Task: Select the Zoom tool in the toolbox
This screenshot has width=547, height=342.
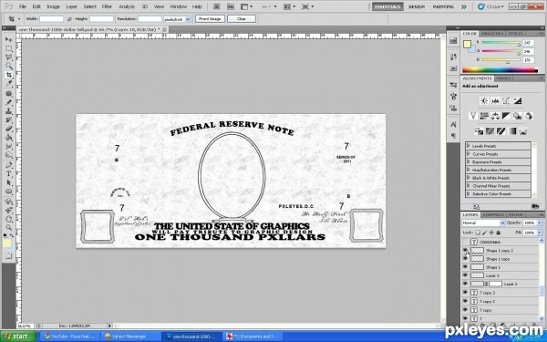Action: (8, 227)
